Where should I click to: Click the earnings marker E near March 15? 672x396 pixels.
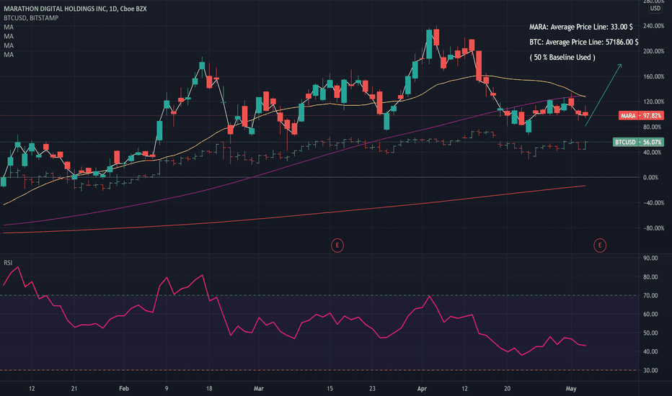(x=337, y=246)
